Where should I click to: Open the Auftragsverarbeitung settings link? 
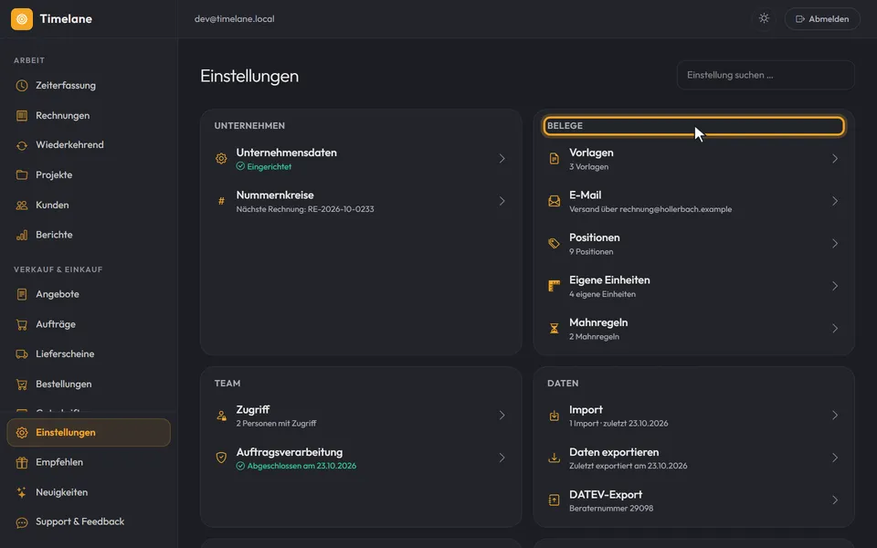coord(361,458)
